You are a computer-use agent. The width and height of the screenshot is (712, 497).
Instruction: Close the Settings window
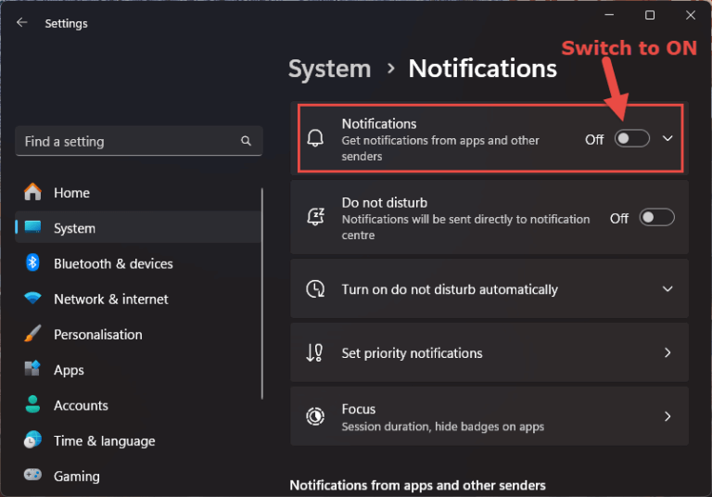click(691, 15)
